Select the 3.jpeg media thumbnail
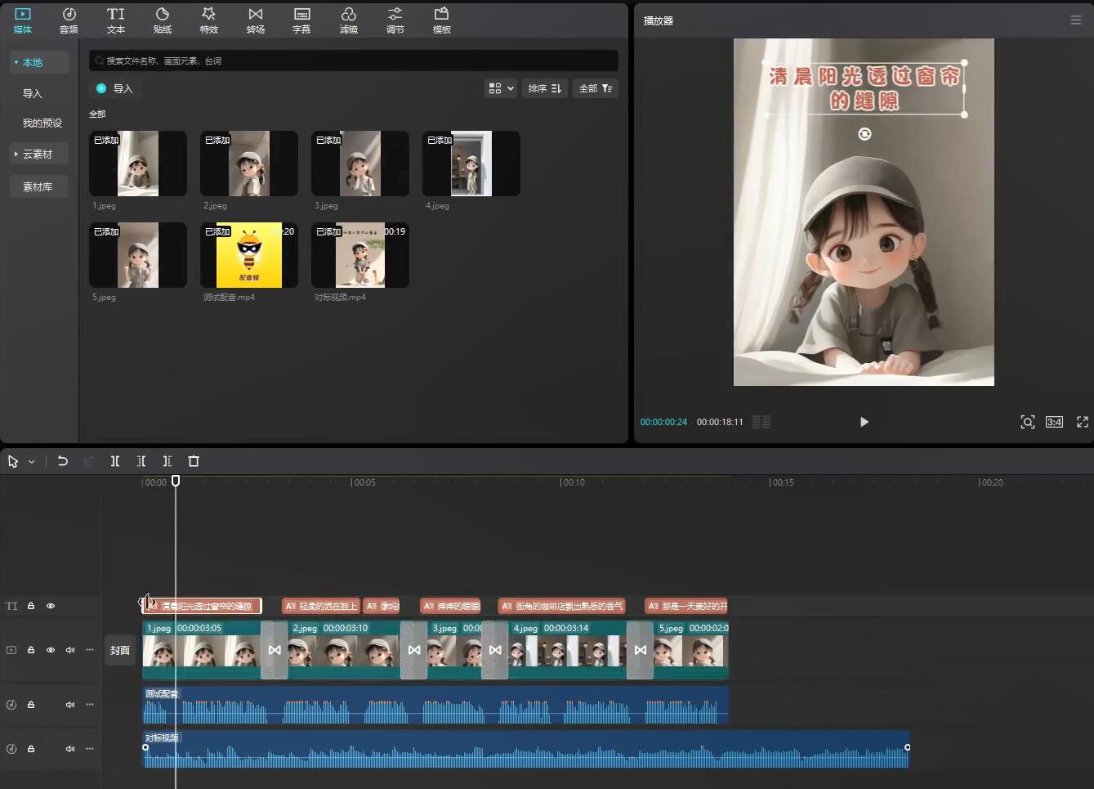This screenshot has width=1094, height=789. point(360,164)
